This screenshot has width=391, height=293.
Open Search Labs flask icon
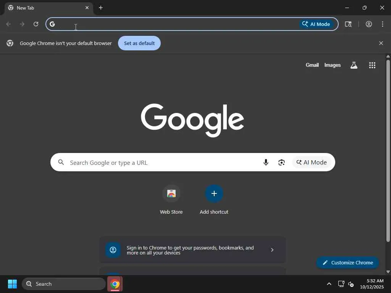[354, 65]
